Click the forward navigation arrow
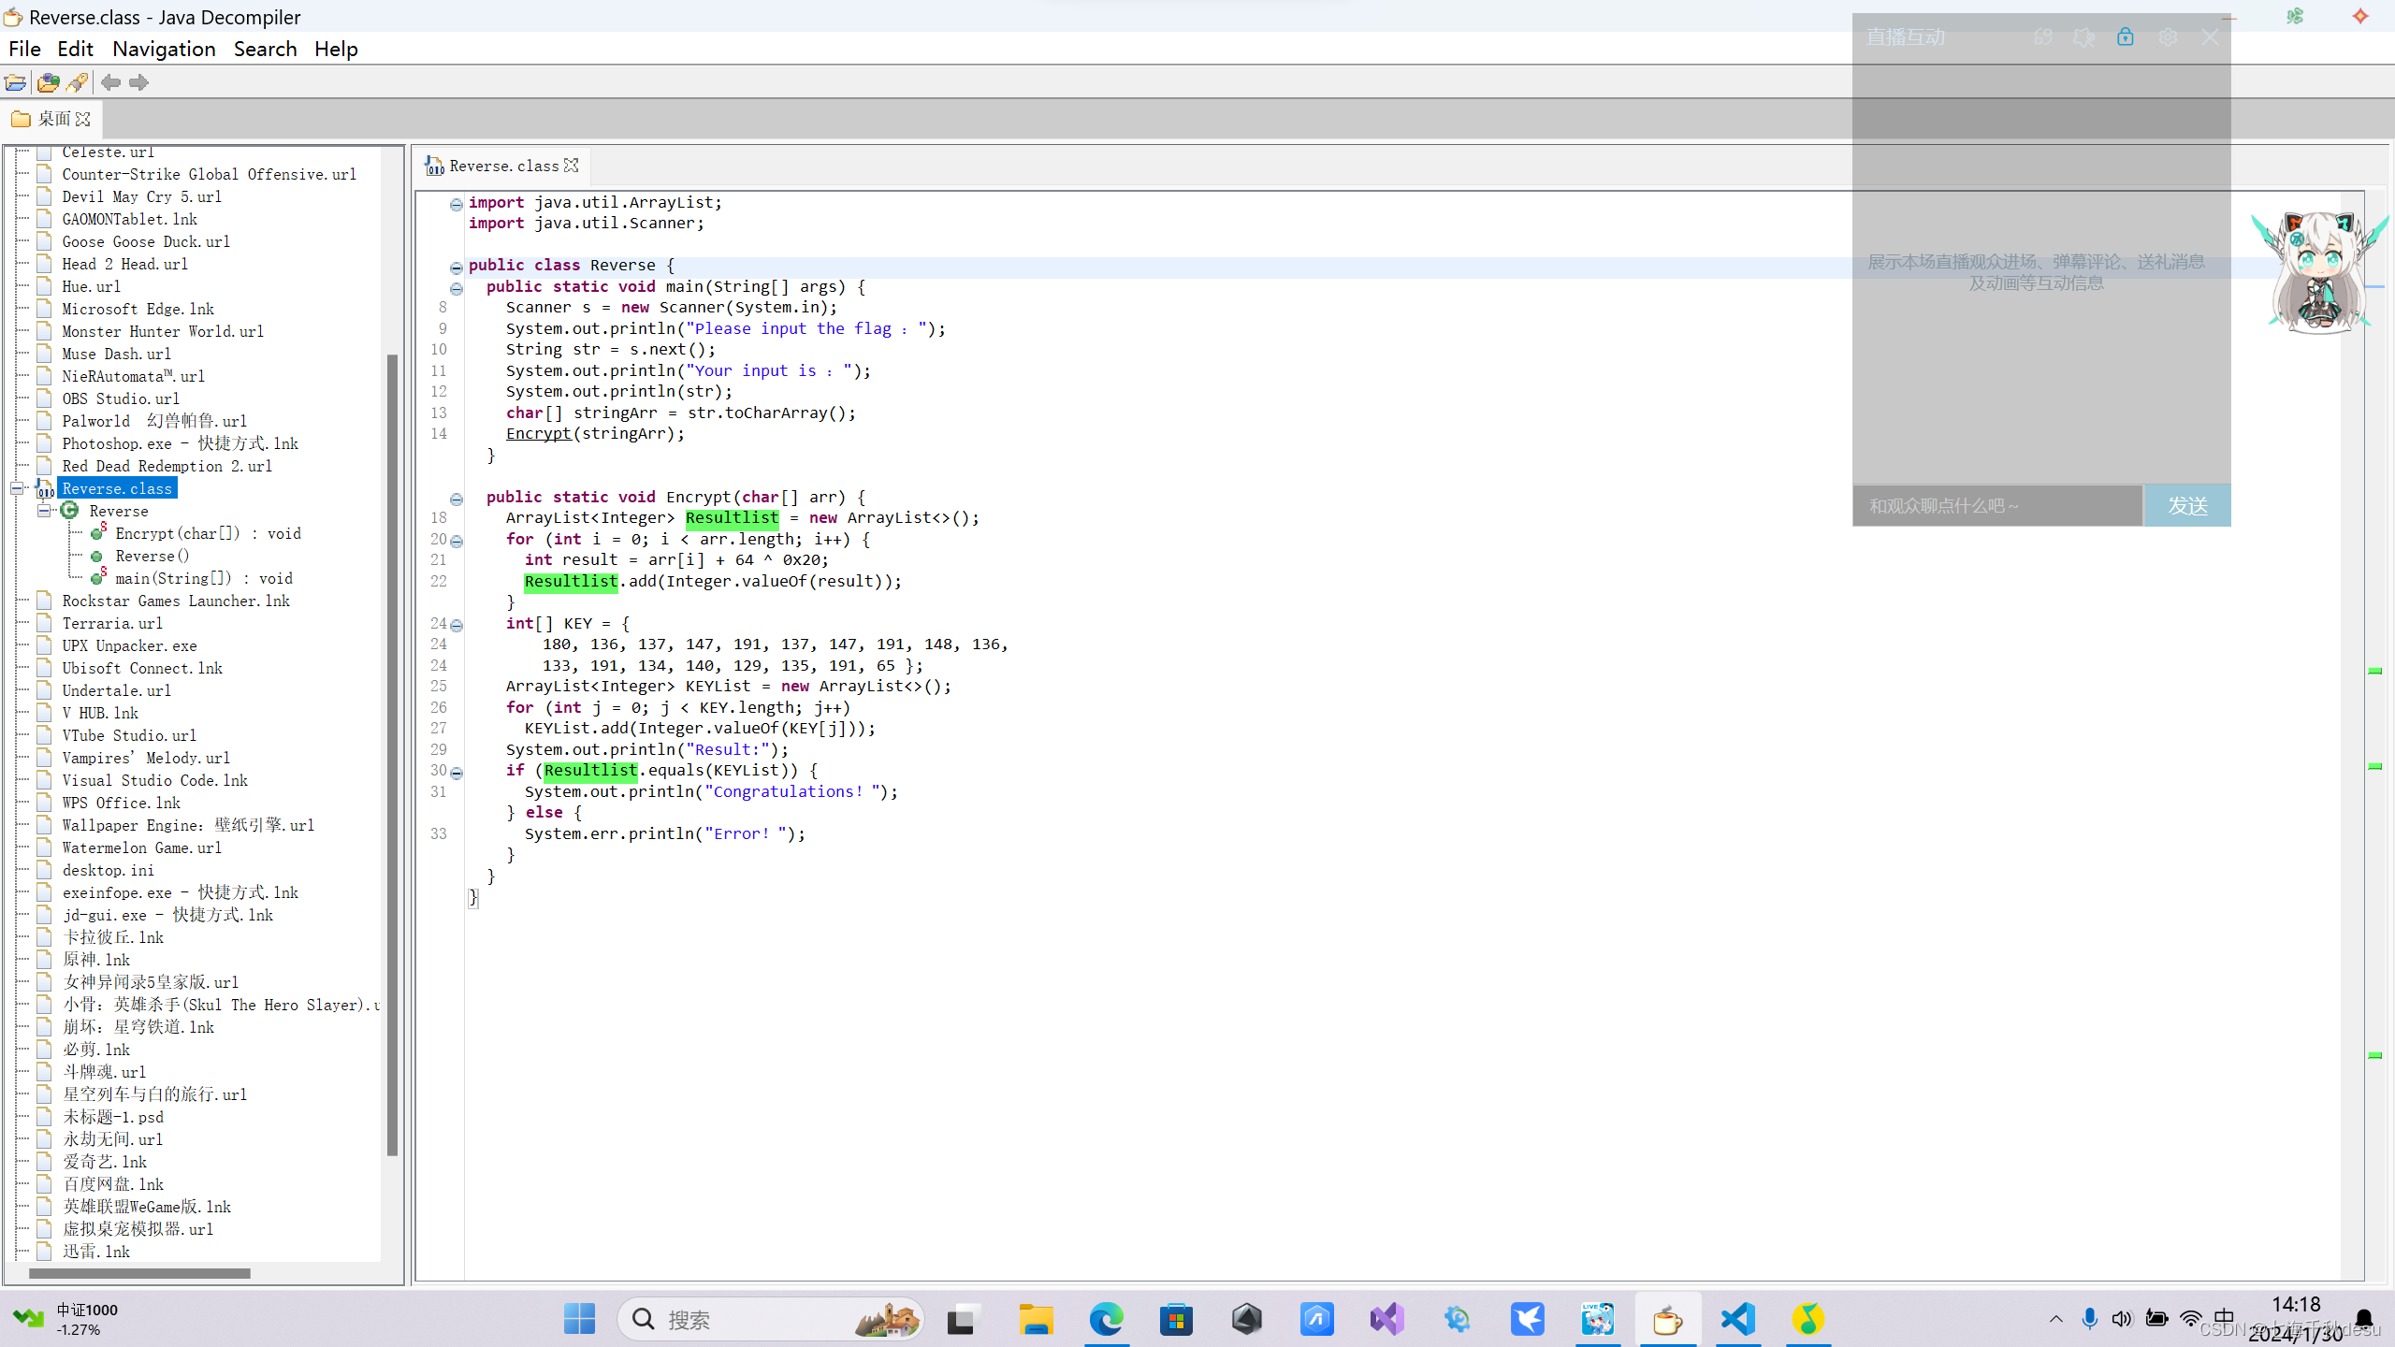The height and width of the screenshot is (1347, 2395). 139,83
